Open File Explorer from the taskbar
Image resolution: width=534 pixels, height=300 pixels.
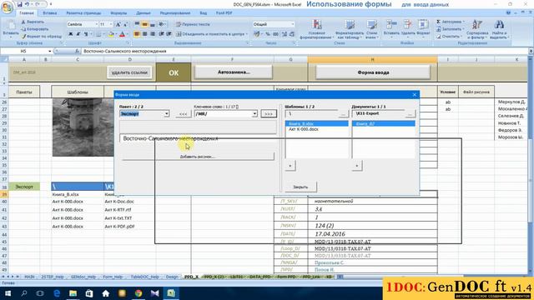73,293
